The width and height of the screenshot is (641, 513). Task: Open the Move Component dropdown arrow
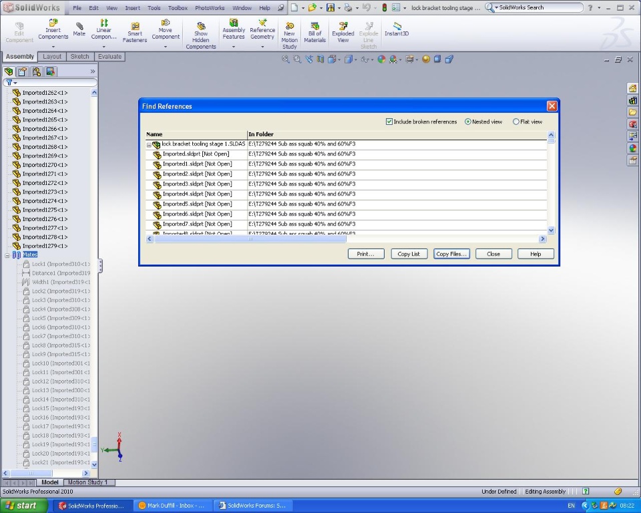point(166,47)
